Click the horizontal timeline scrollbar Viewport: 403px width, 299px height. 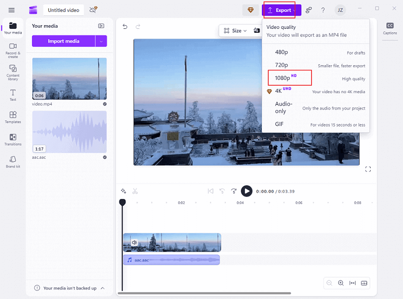click(x=204, y=293)
